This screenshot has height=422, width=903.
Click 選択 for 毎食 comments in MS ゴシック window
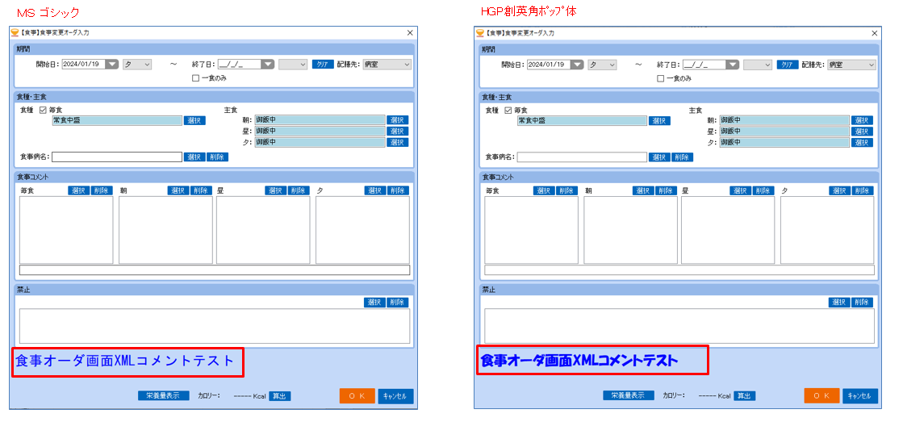click(x=79, y=190)
